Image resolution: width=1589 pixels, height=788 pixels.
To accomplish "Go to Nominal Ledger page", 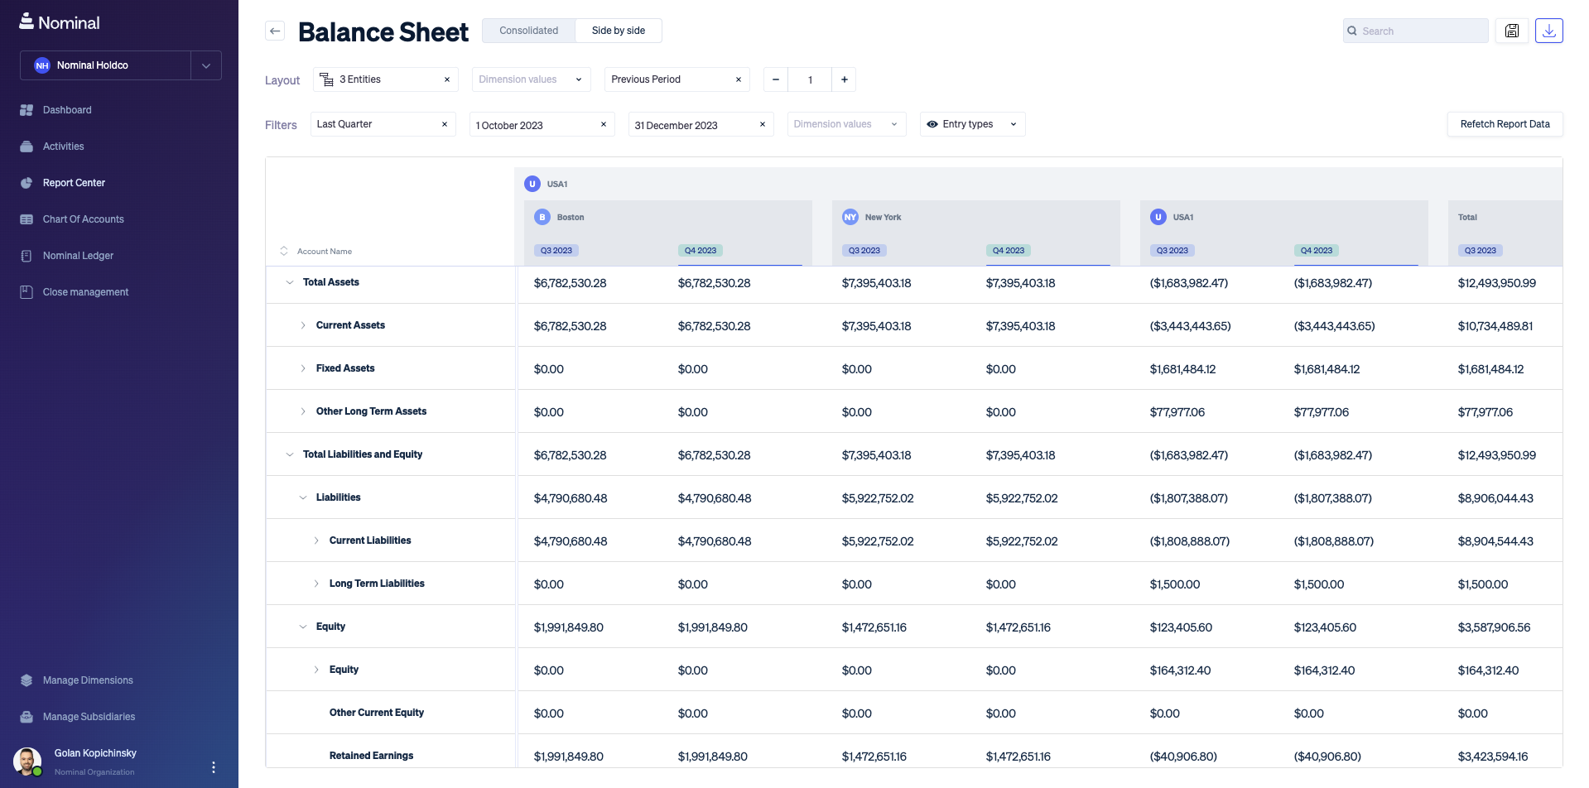I will [78, 256].
